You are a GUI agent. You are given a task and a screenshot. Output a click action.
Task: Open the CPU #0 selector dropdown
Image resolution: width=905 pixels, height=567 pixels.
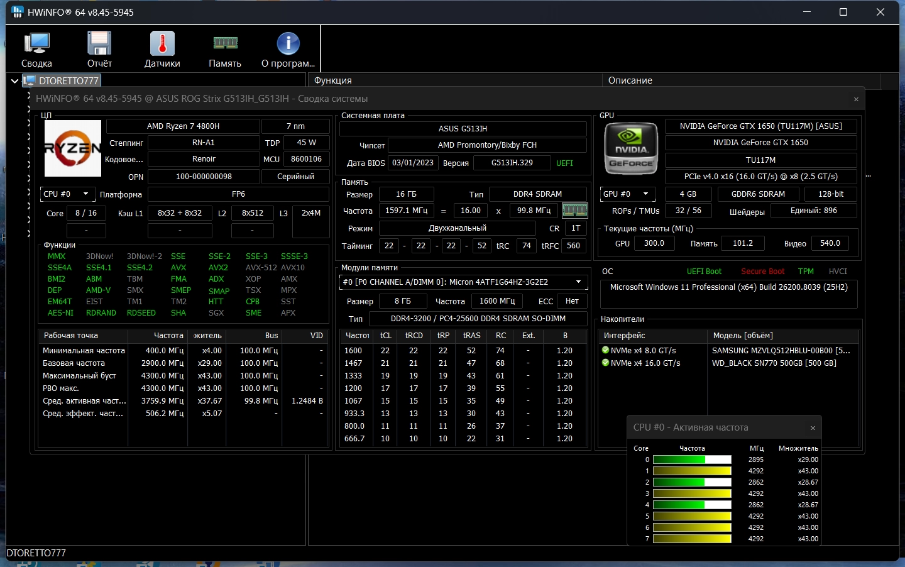(x=68, y=194)
